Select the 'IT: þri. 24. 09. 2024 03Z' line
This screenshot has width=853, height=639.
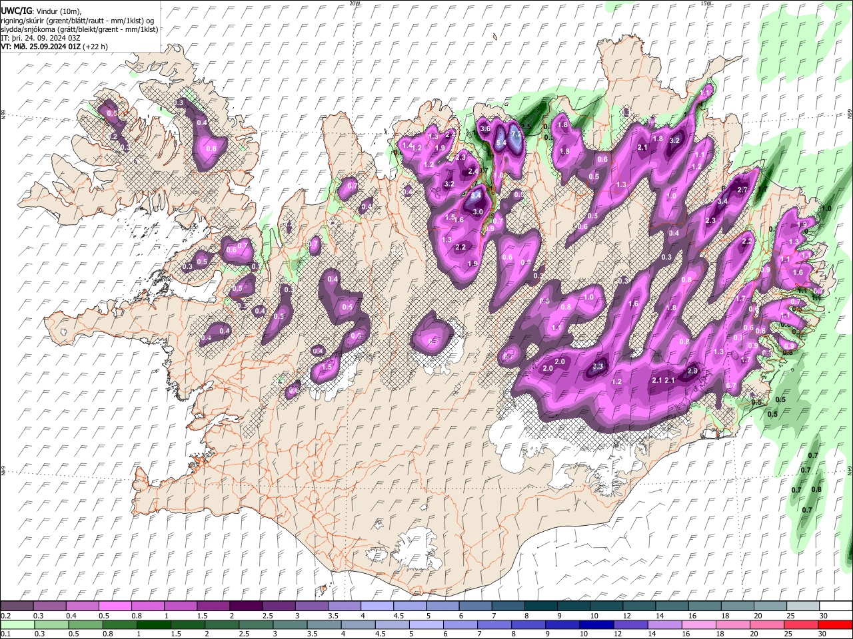(x=40, y=38)
